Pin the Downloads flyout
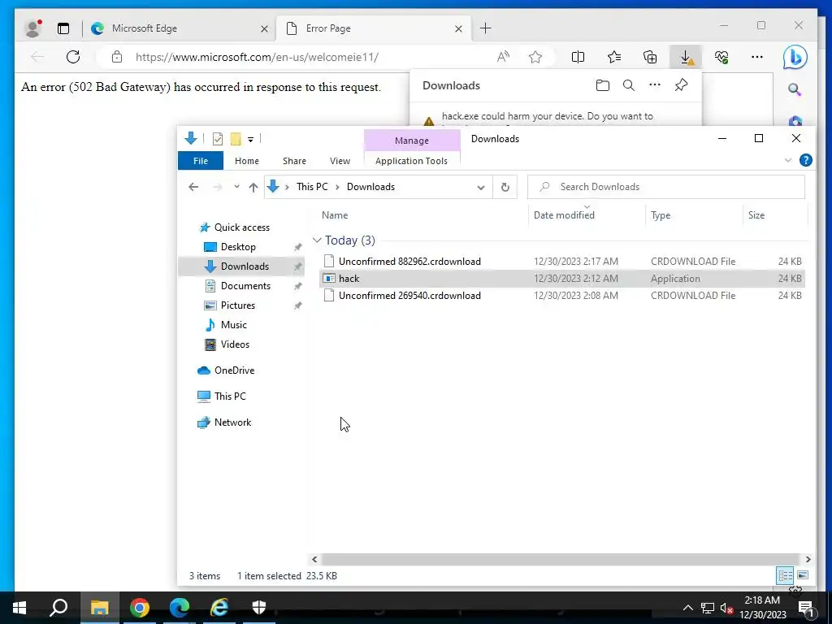 point(682,84)
